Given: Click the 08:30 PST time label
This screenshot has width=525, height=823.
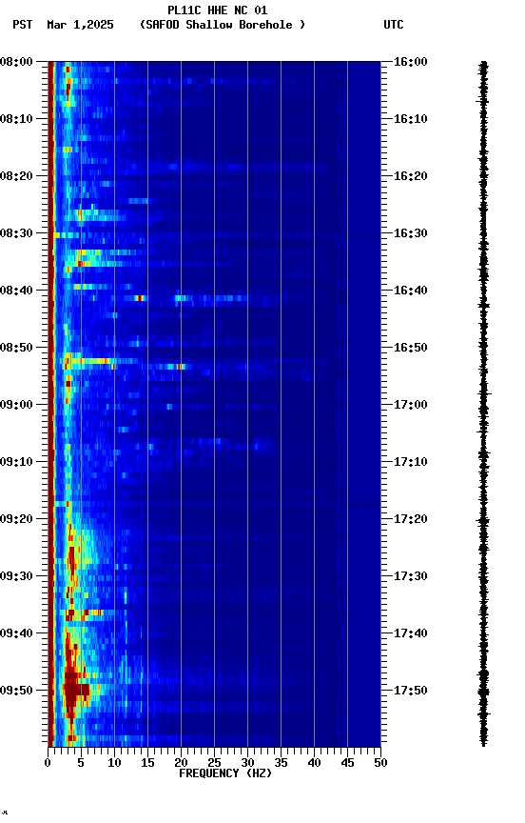Looking at the screenshot, I should coord(16,233).
